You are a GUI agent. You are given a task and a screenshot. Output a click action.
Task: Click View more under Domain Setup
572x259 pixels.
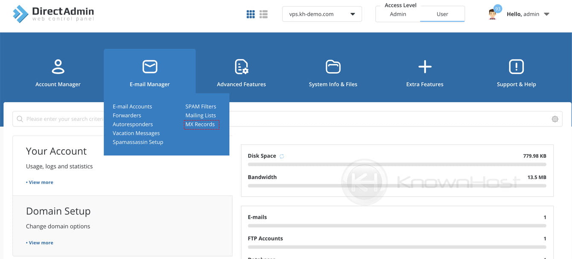(39, 242)
